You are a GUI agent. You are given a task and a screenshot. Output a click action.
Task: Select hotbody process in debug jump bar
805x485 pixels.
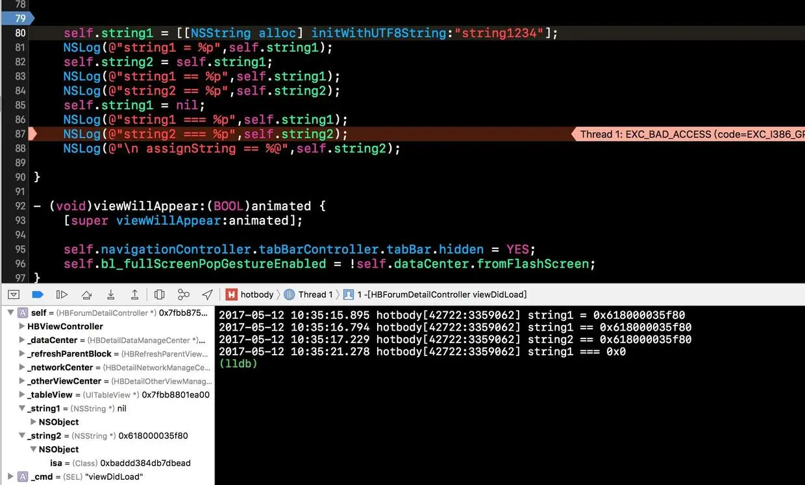tap(250, 294)
